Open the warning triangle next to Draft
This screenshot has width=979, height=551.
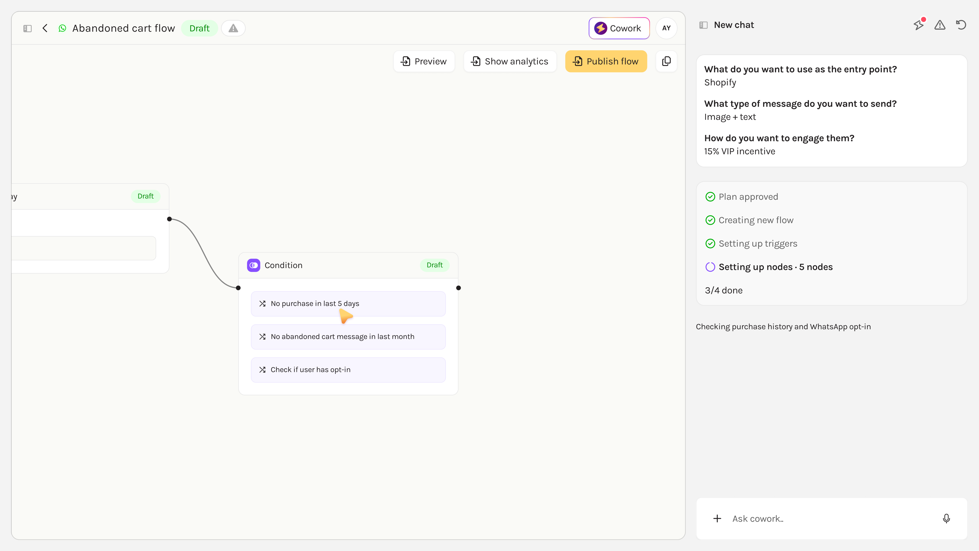(233, 28)
